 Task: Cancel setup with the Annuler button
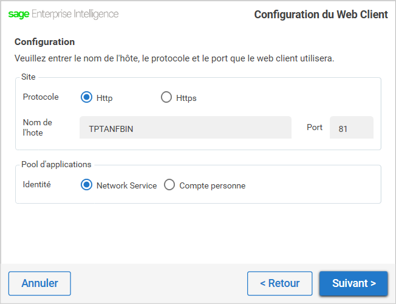click(39, 283)
